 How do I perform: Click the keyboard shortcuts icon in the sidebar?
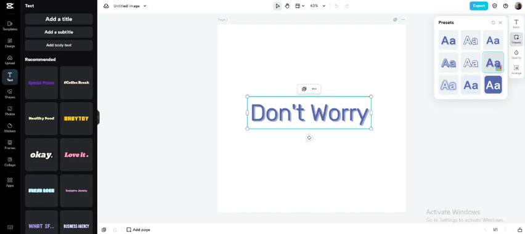coord(10,227)
